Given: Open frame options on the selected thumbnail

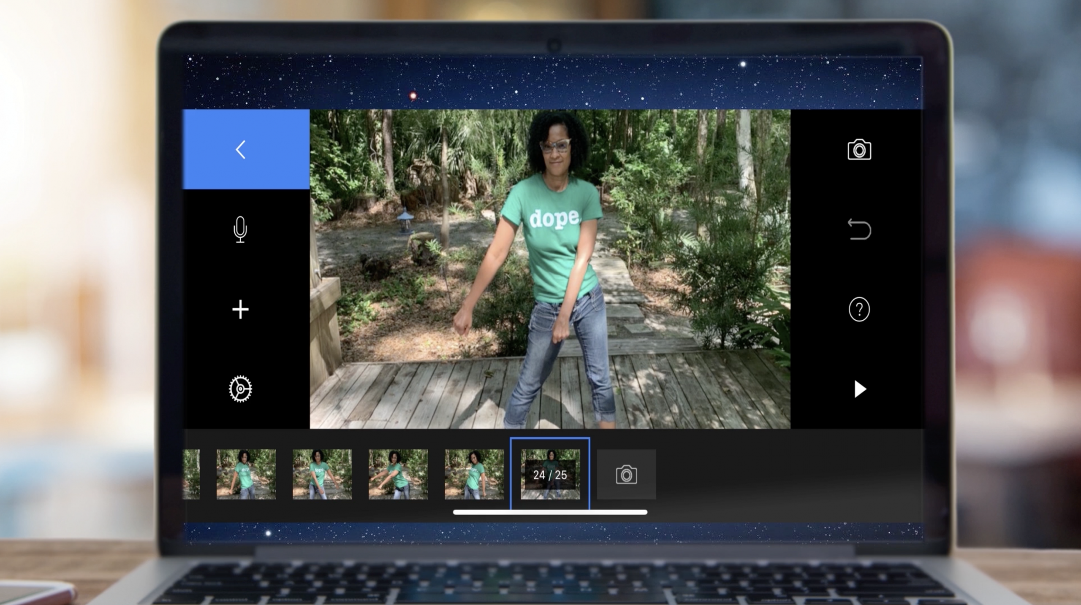Looking at the screenshot, I should (550, 473).
